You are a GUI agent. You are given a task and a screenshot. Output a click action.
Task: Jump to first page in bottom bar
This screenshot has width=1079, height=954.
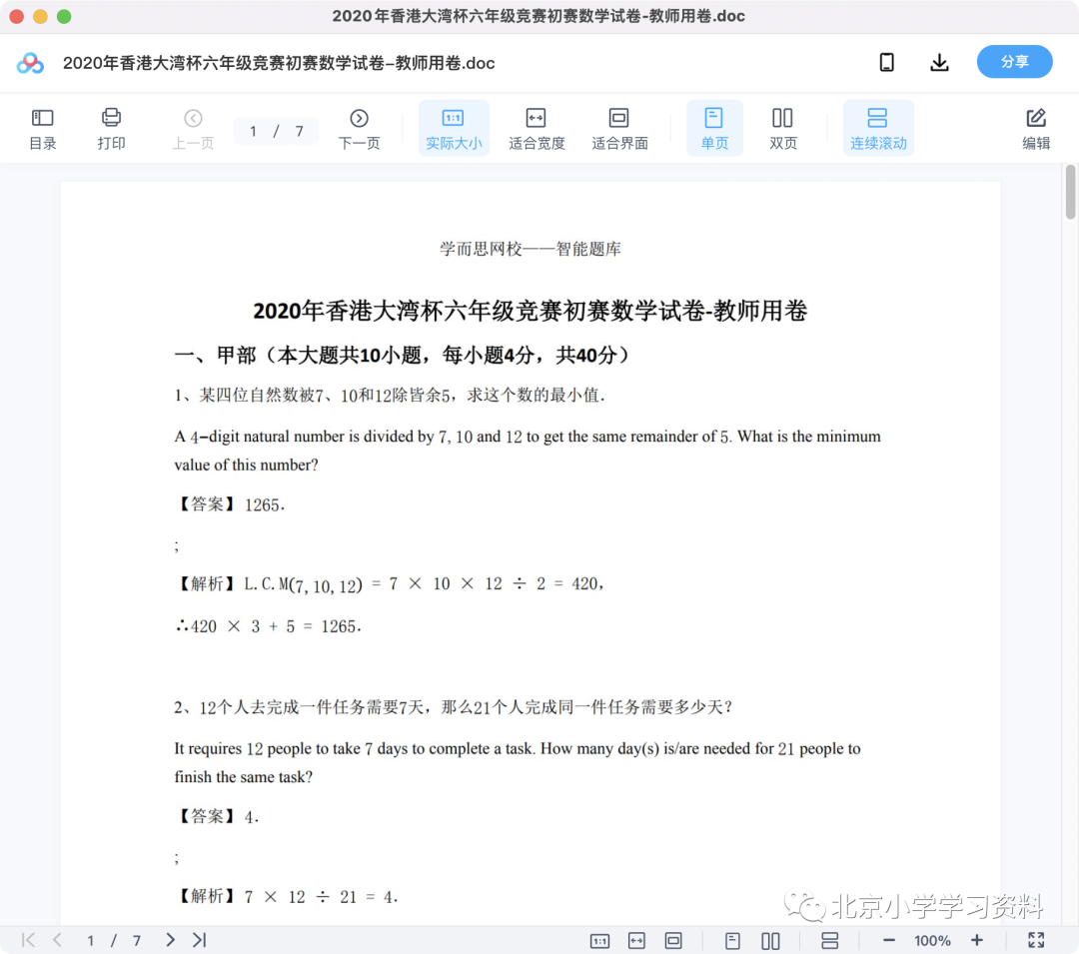(28, 940)
